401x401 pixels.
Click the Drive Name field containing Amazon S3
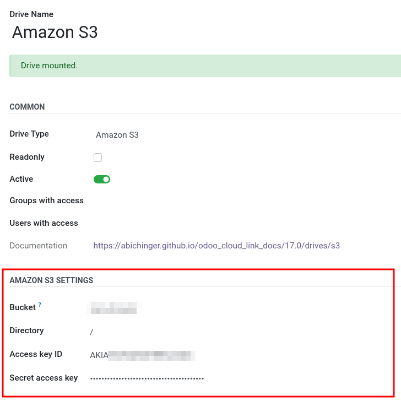(x=55, y=32)
